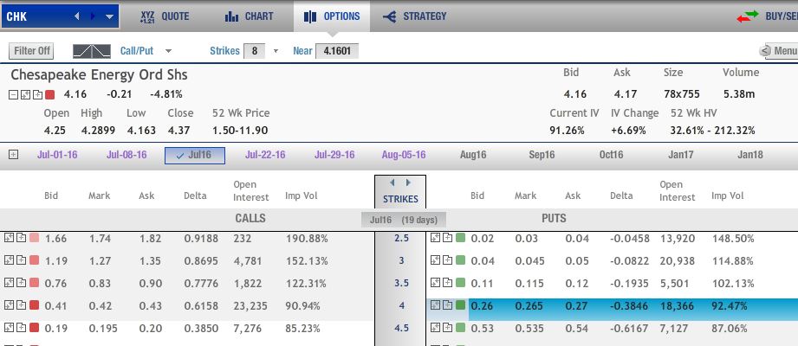Open chart icon for call with bid 0.41

[x=9, y=305]
